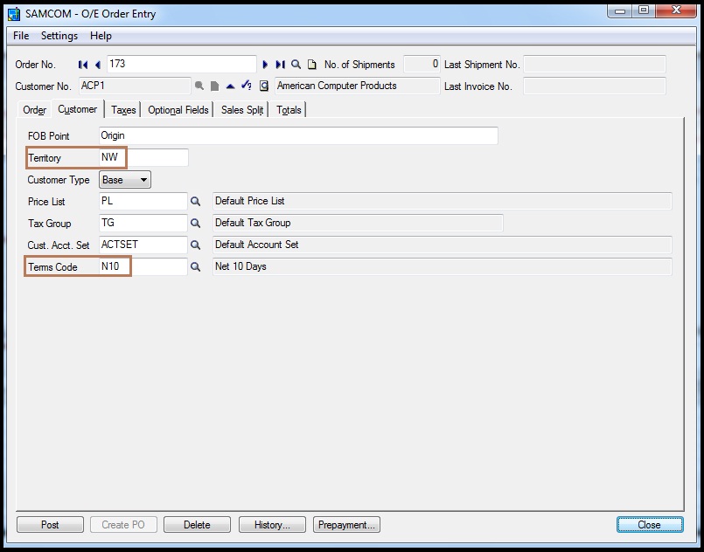Image resolution: width=704 pixels, height=552 pixels.
Task: Open the Tax Group finder magnifier
Action: pos(195,223)
